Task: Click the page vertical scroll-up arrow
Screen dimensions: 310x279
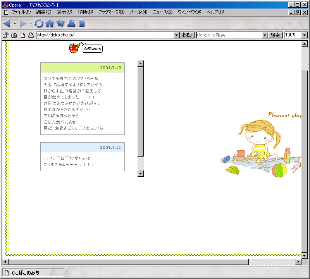Action: [x=305, y=44]
